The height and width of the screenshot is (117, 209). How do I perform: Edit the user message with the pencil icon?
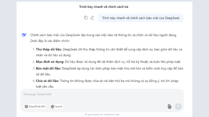tap(92, 18)
